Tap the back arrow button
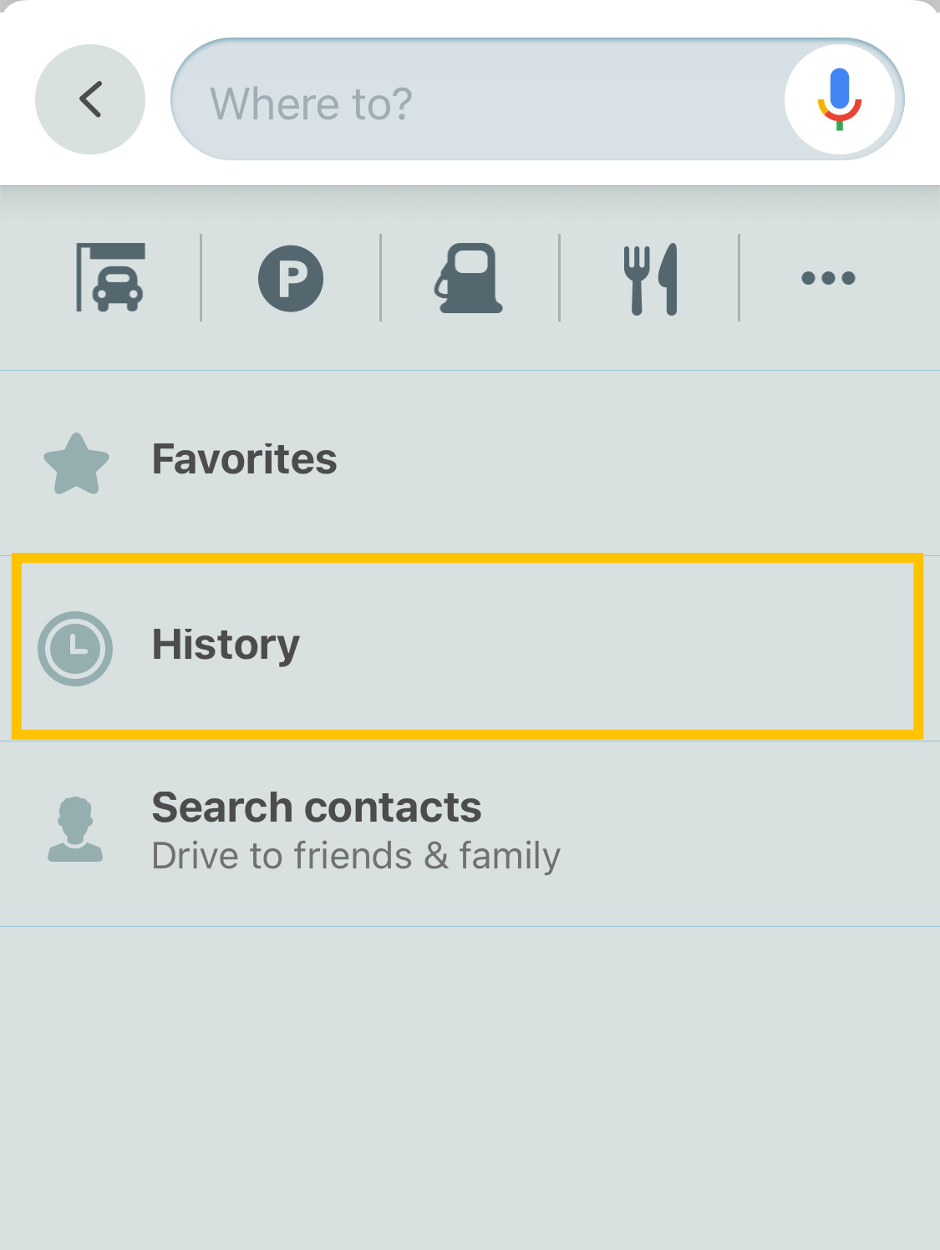940x1250 pixels. click(x=90, y=99)
